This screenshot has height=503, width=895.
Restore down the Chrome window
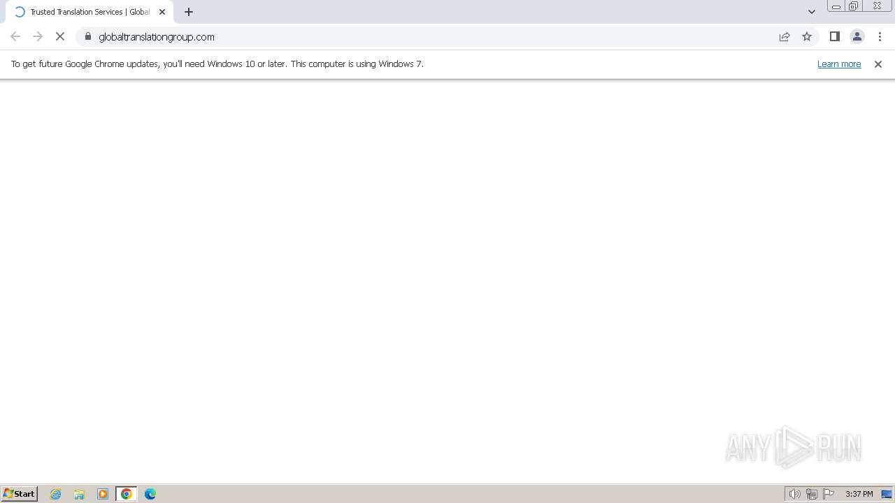pyautogui.click(x=854, y=6)
